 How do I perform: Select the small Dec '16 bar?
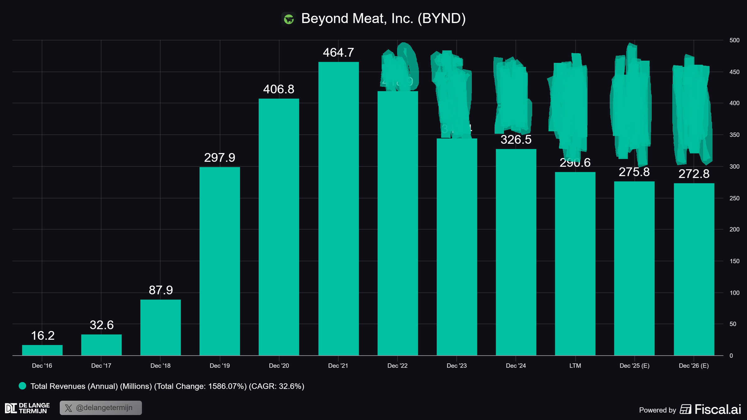pyautogui.click(x=42, y=350)
